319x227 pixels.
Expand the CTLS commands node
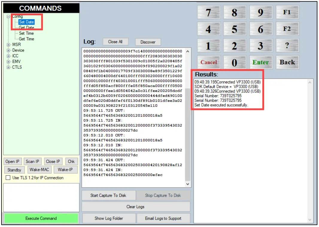(x=9, y=67)
